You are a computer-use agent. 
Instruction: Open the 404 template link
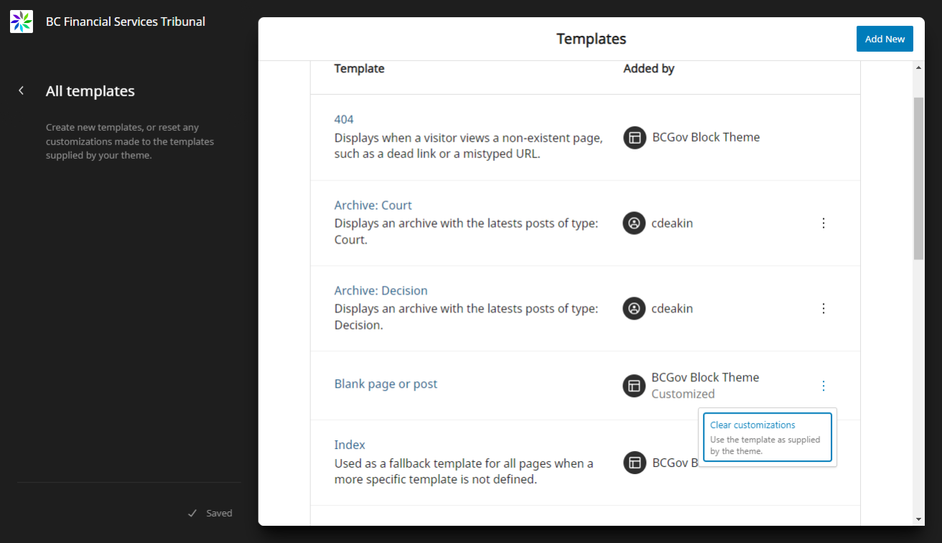pos(344,119)
